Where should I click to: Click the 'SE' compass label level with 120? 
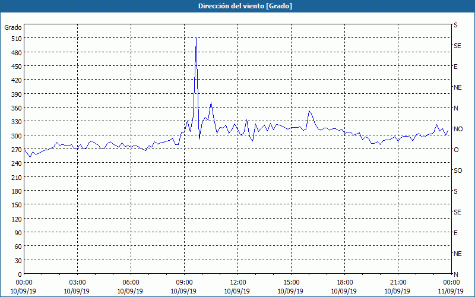457,212
